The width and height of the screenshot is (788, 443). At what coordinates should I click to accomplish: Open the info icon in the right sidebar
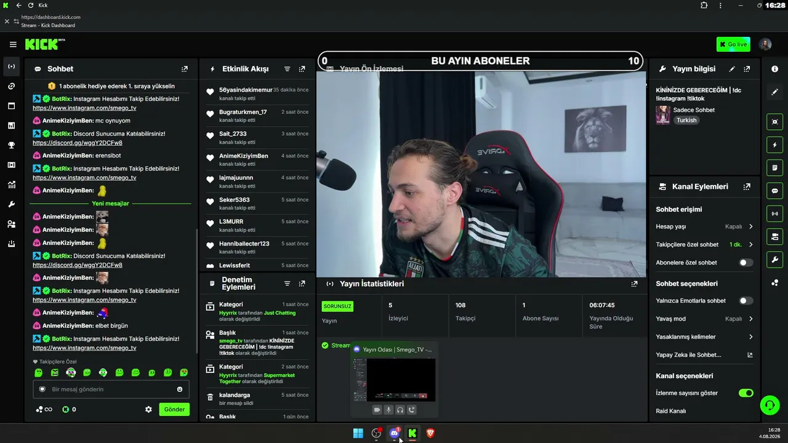pyautogui.click(x=774, y=69)
